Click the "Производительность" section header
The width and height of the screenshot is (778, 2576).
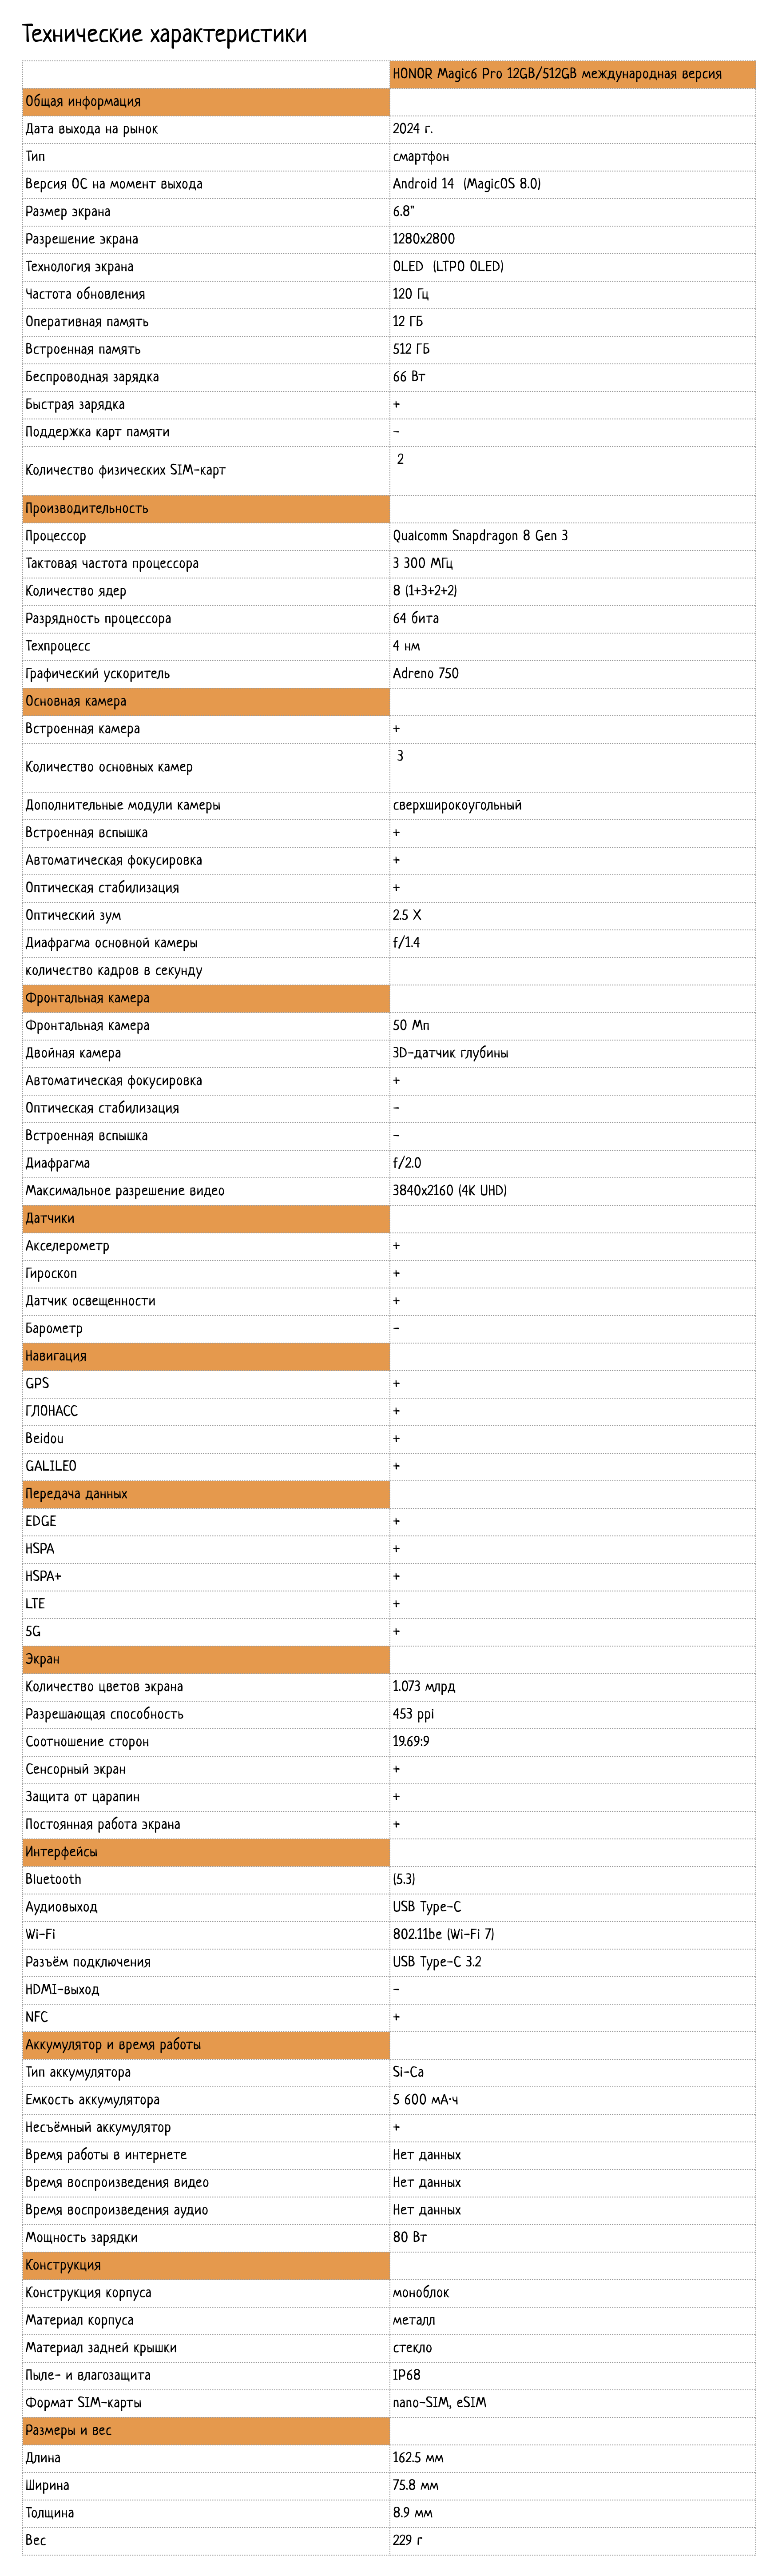pos(86,508)
